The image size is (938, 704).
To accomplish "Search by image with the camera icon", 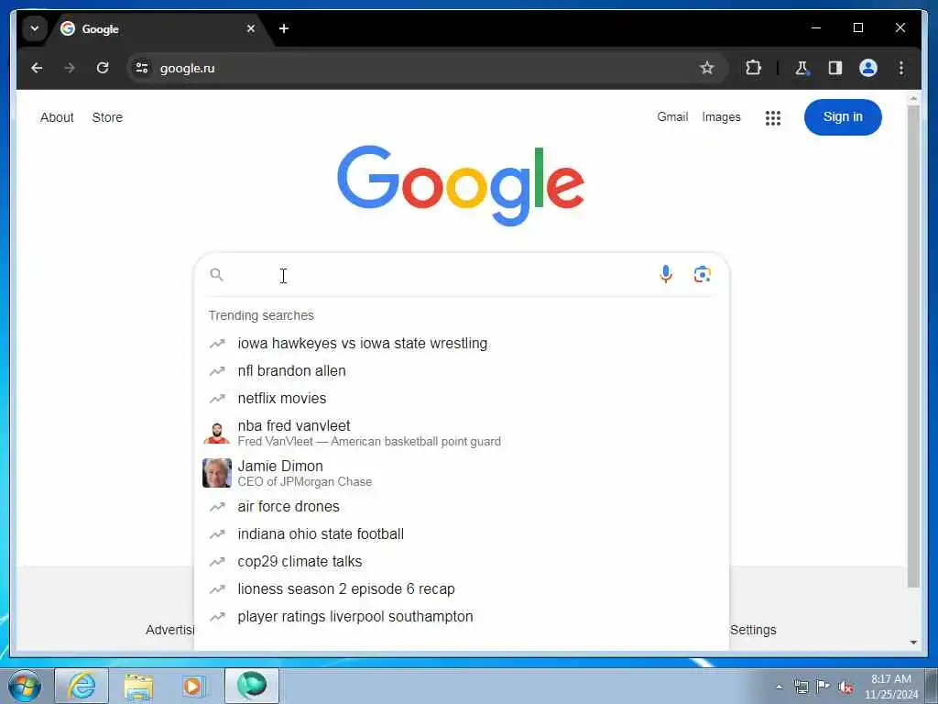I will 703,275.
